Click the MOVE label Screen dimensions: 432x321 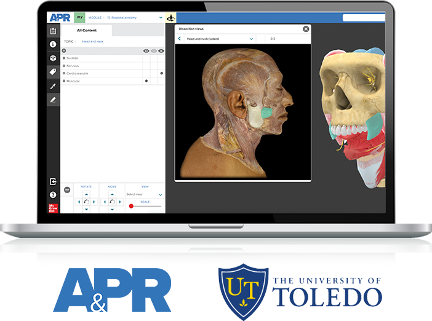[x=112, y=187]
